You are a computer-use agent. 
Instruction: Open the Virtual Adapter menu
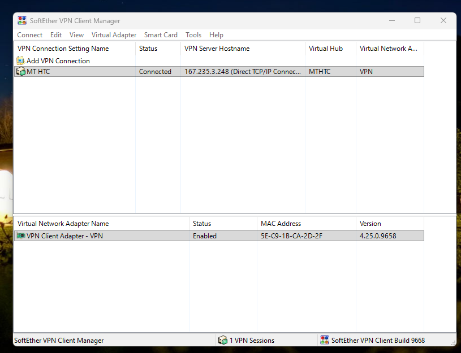coord(114,35)
